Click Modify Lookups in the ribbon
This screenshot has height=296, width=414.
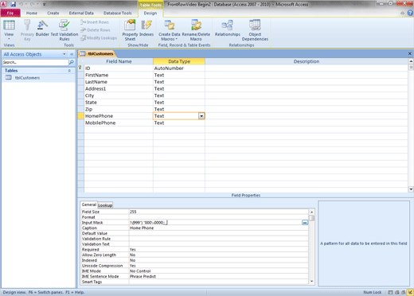coord(99,38)
